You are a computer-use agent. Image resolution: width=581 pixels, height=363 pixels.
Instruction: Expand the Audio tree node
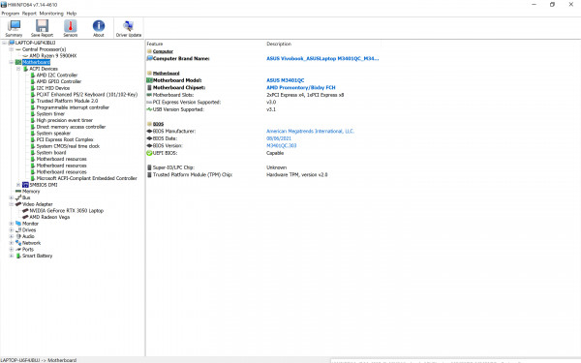(x=11, y=236)
